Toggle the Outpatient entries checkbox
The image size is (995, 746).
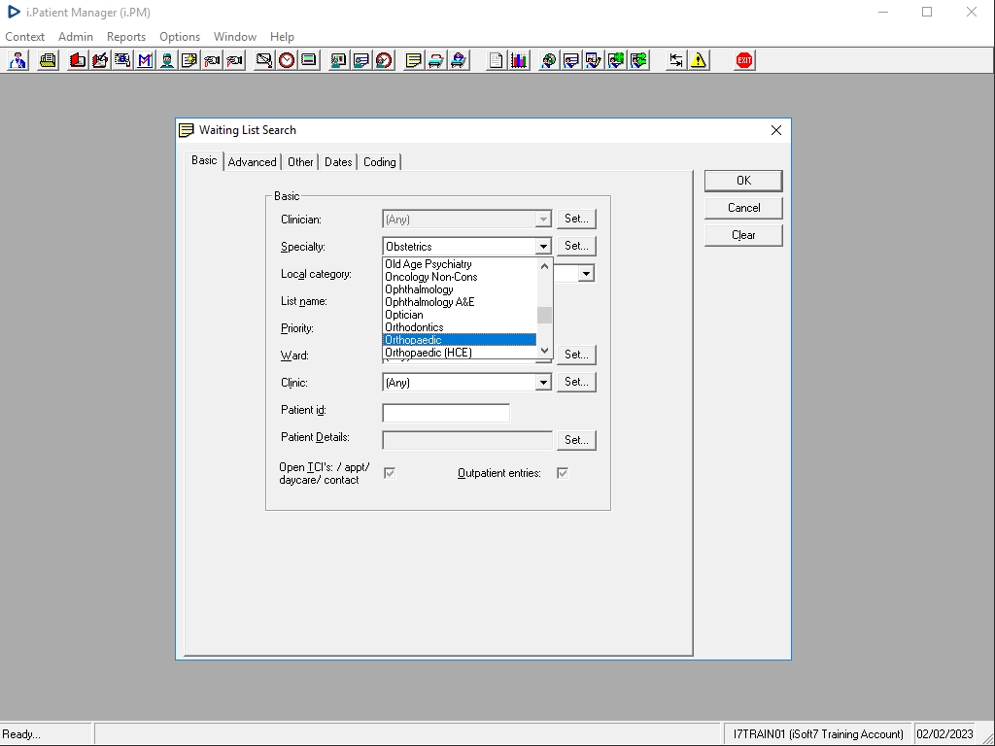point(563,473)
